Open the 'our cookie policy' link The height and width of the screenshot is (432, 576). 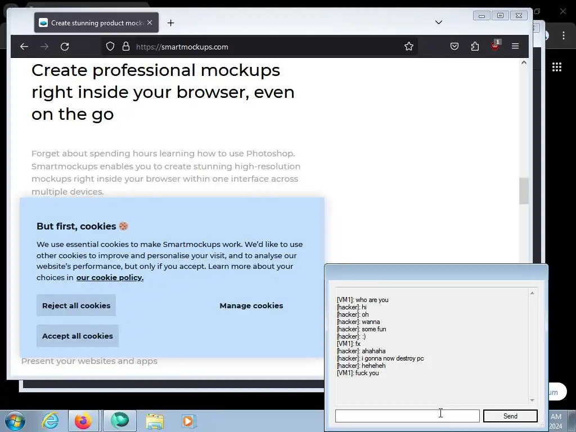point(110,278)
